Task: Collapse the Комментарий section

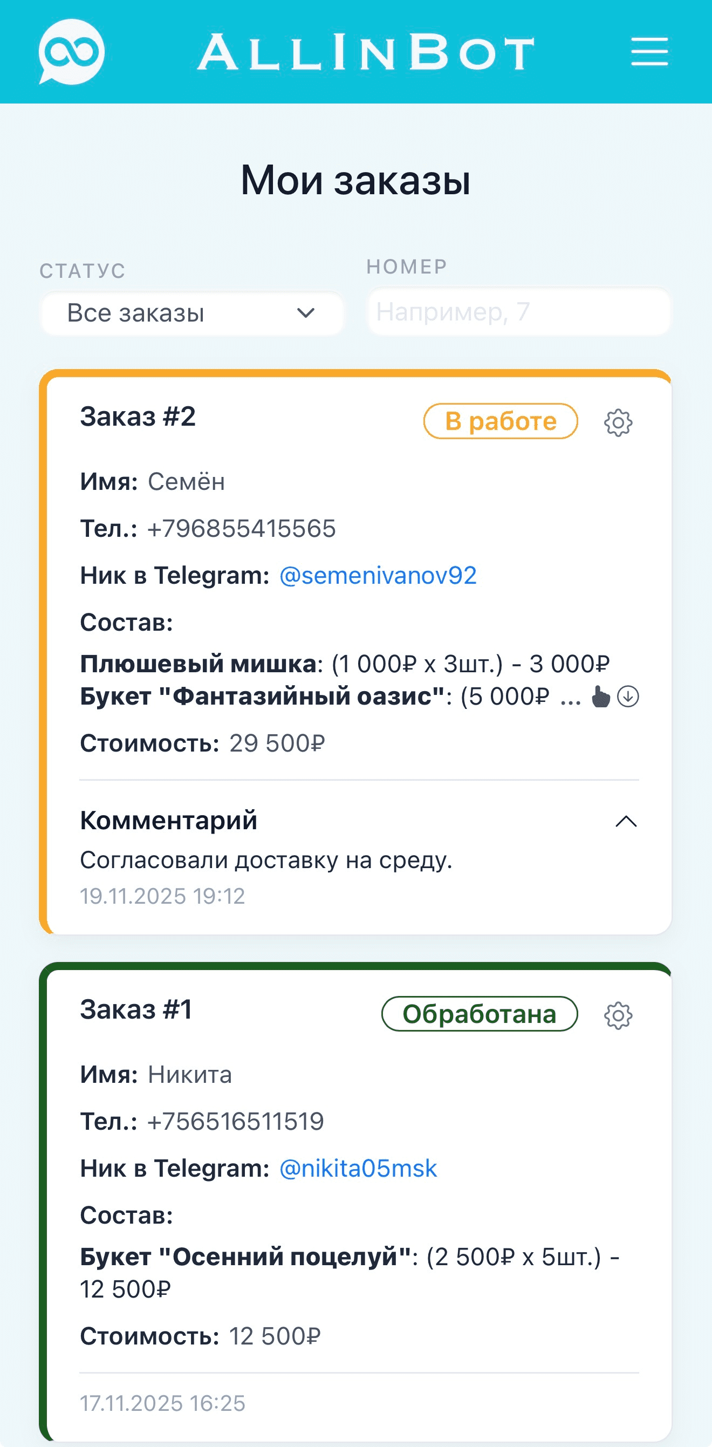Action: point(626,821)
